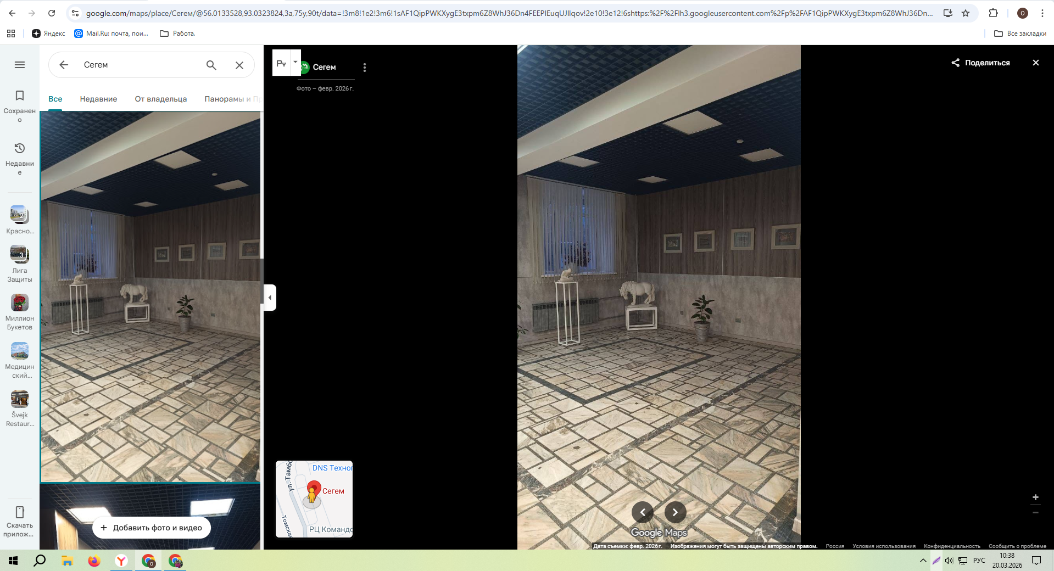The image size is (1054, 571).
Task: Zoom out of the photo with minus
Action: tap(1035, 513)
